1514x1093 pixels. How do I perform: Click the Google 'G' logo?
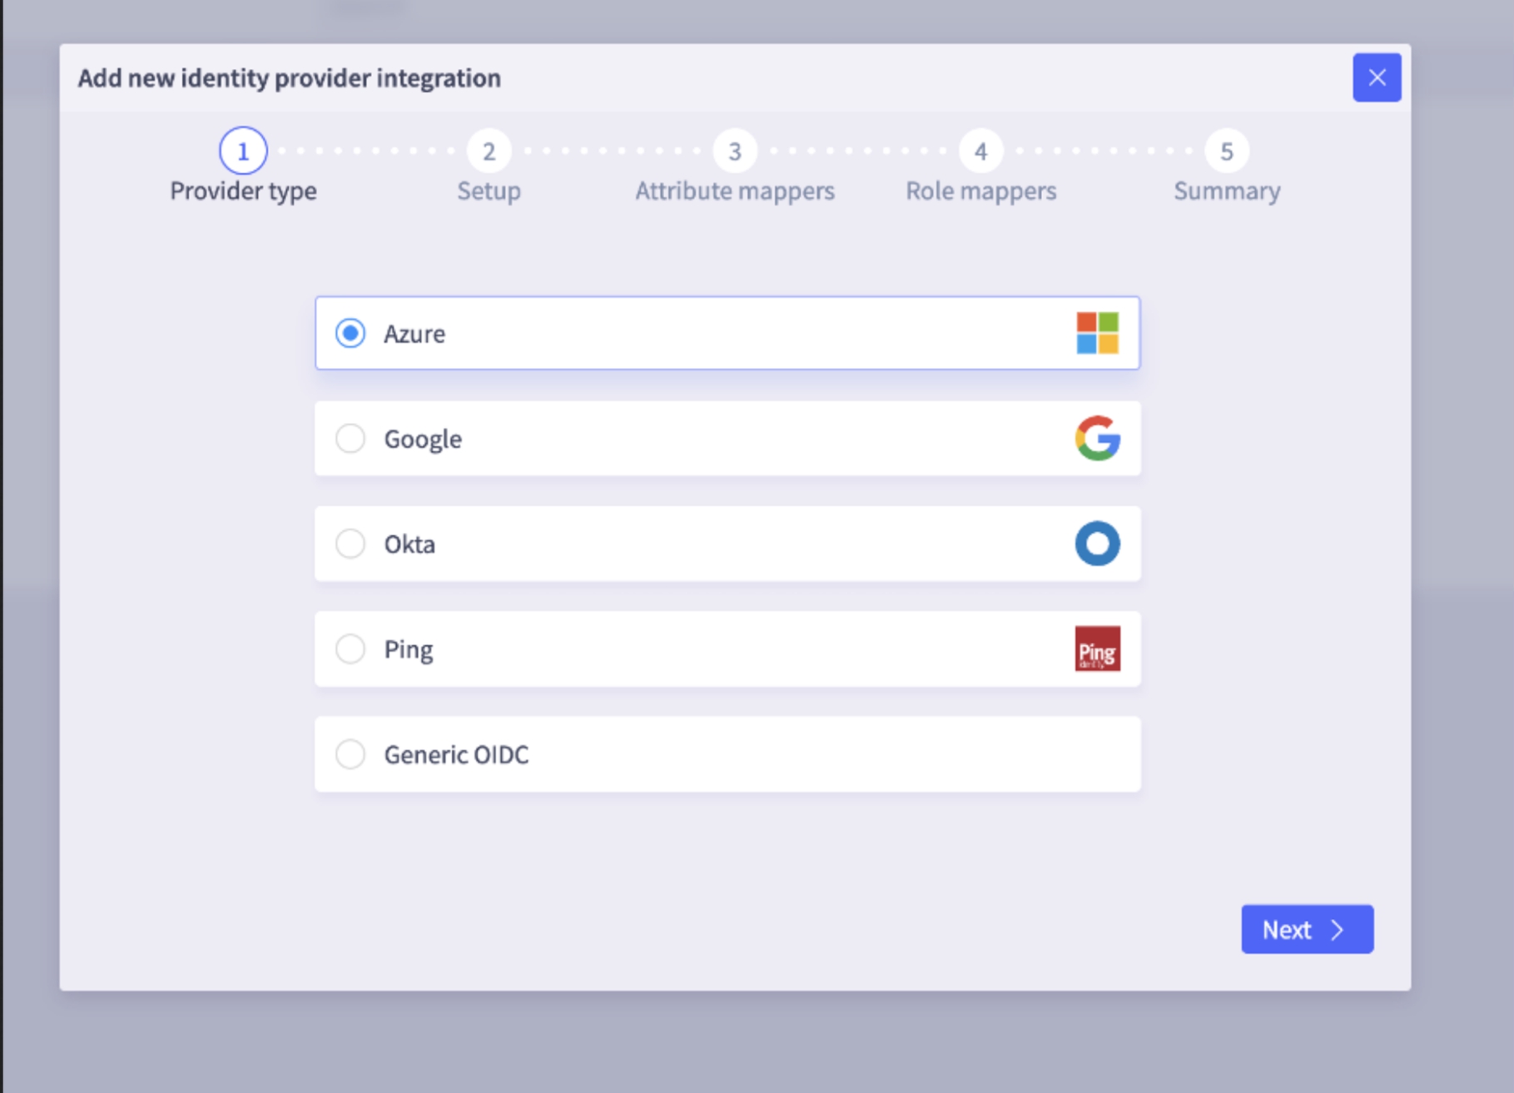[x=1097, y=439]
